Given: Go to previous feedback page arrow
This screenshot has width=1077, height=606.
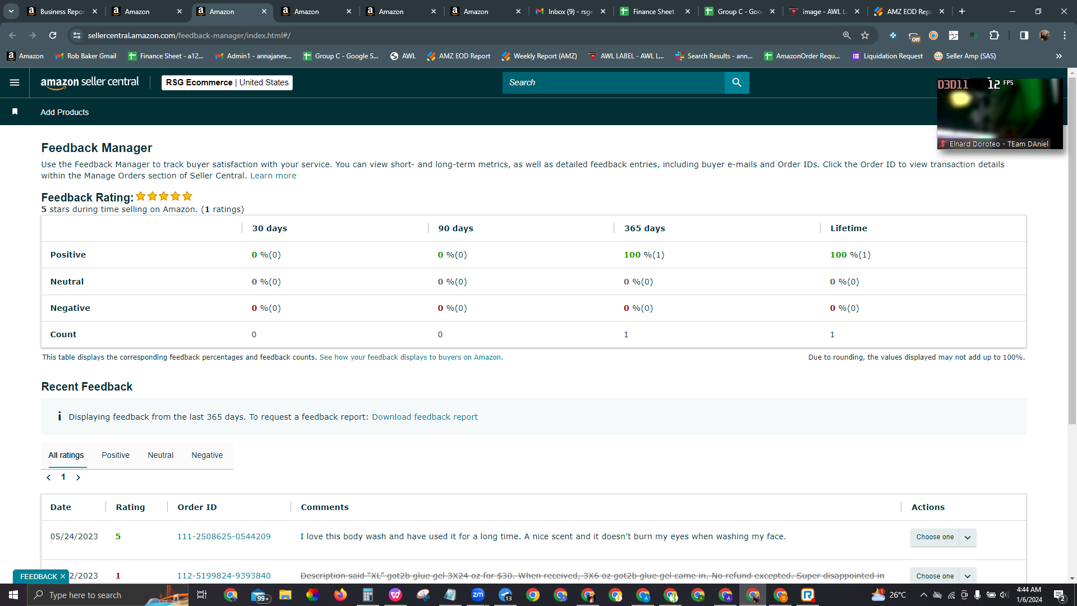Looking at the screenshot, I should (49, 478).
